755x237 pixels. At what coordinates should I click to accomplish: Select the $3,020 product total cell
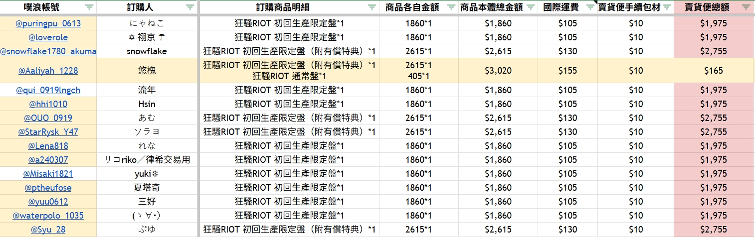498,71
